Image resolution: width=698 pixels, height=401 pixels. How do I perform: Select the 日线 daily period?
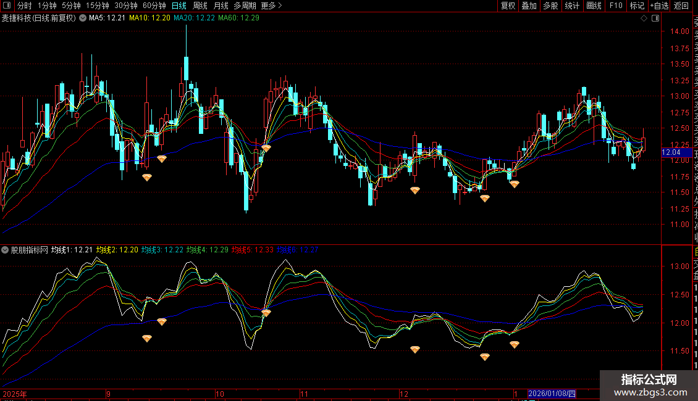click(x=179, y=6)
